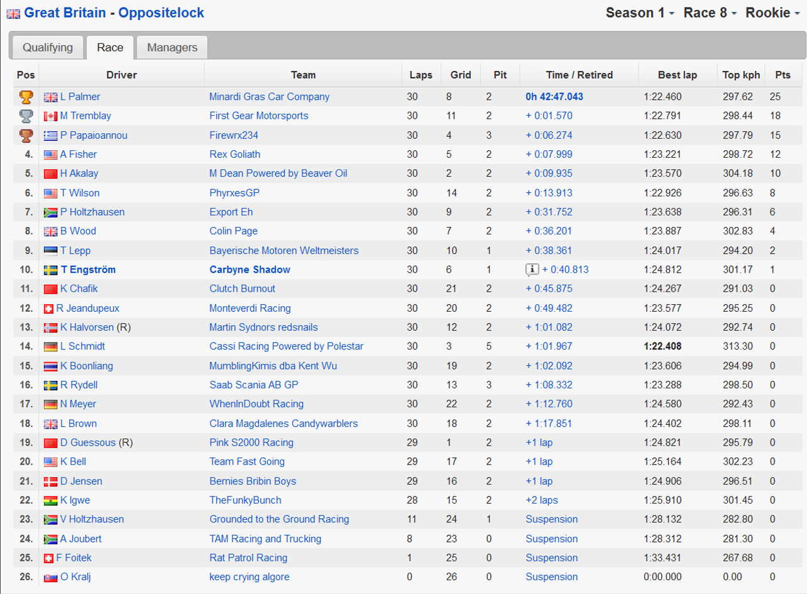Click the Thai flag next to K Boonliang
Image resolution: width=807 pixels, height=594 pixels.
(x=50, y=366)
